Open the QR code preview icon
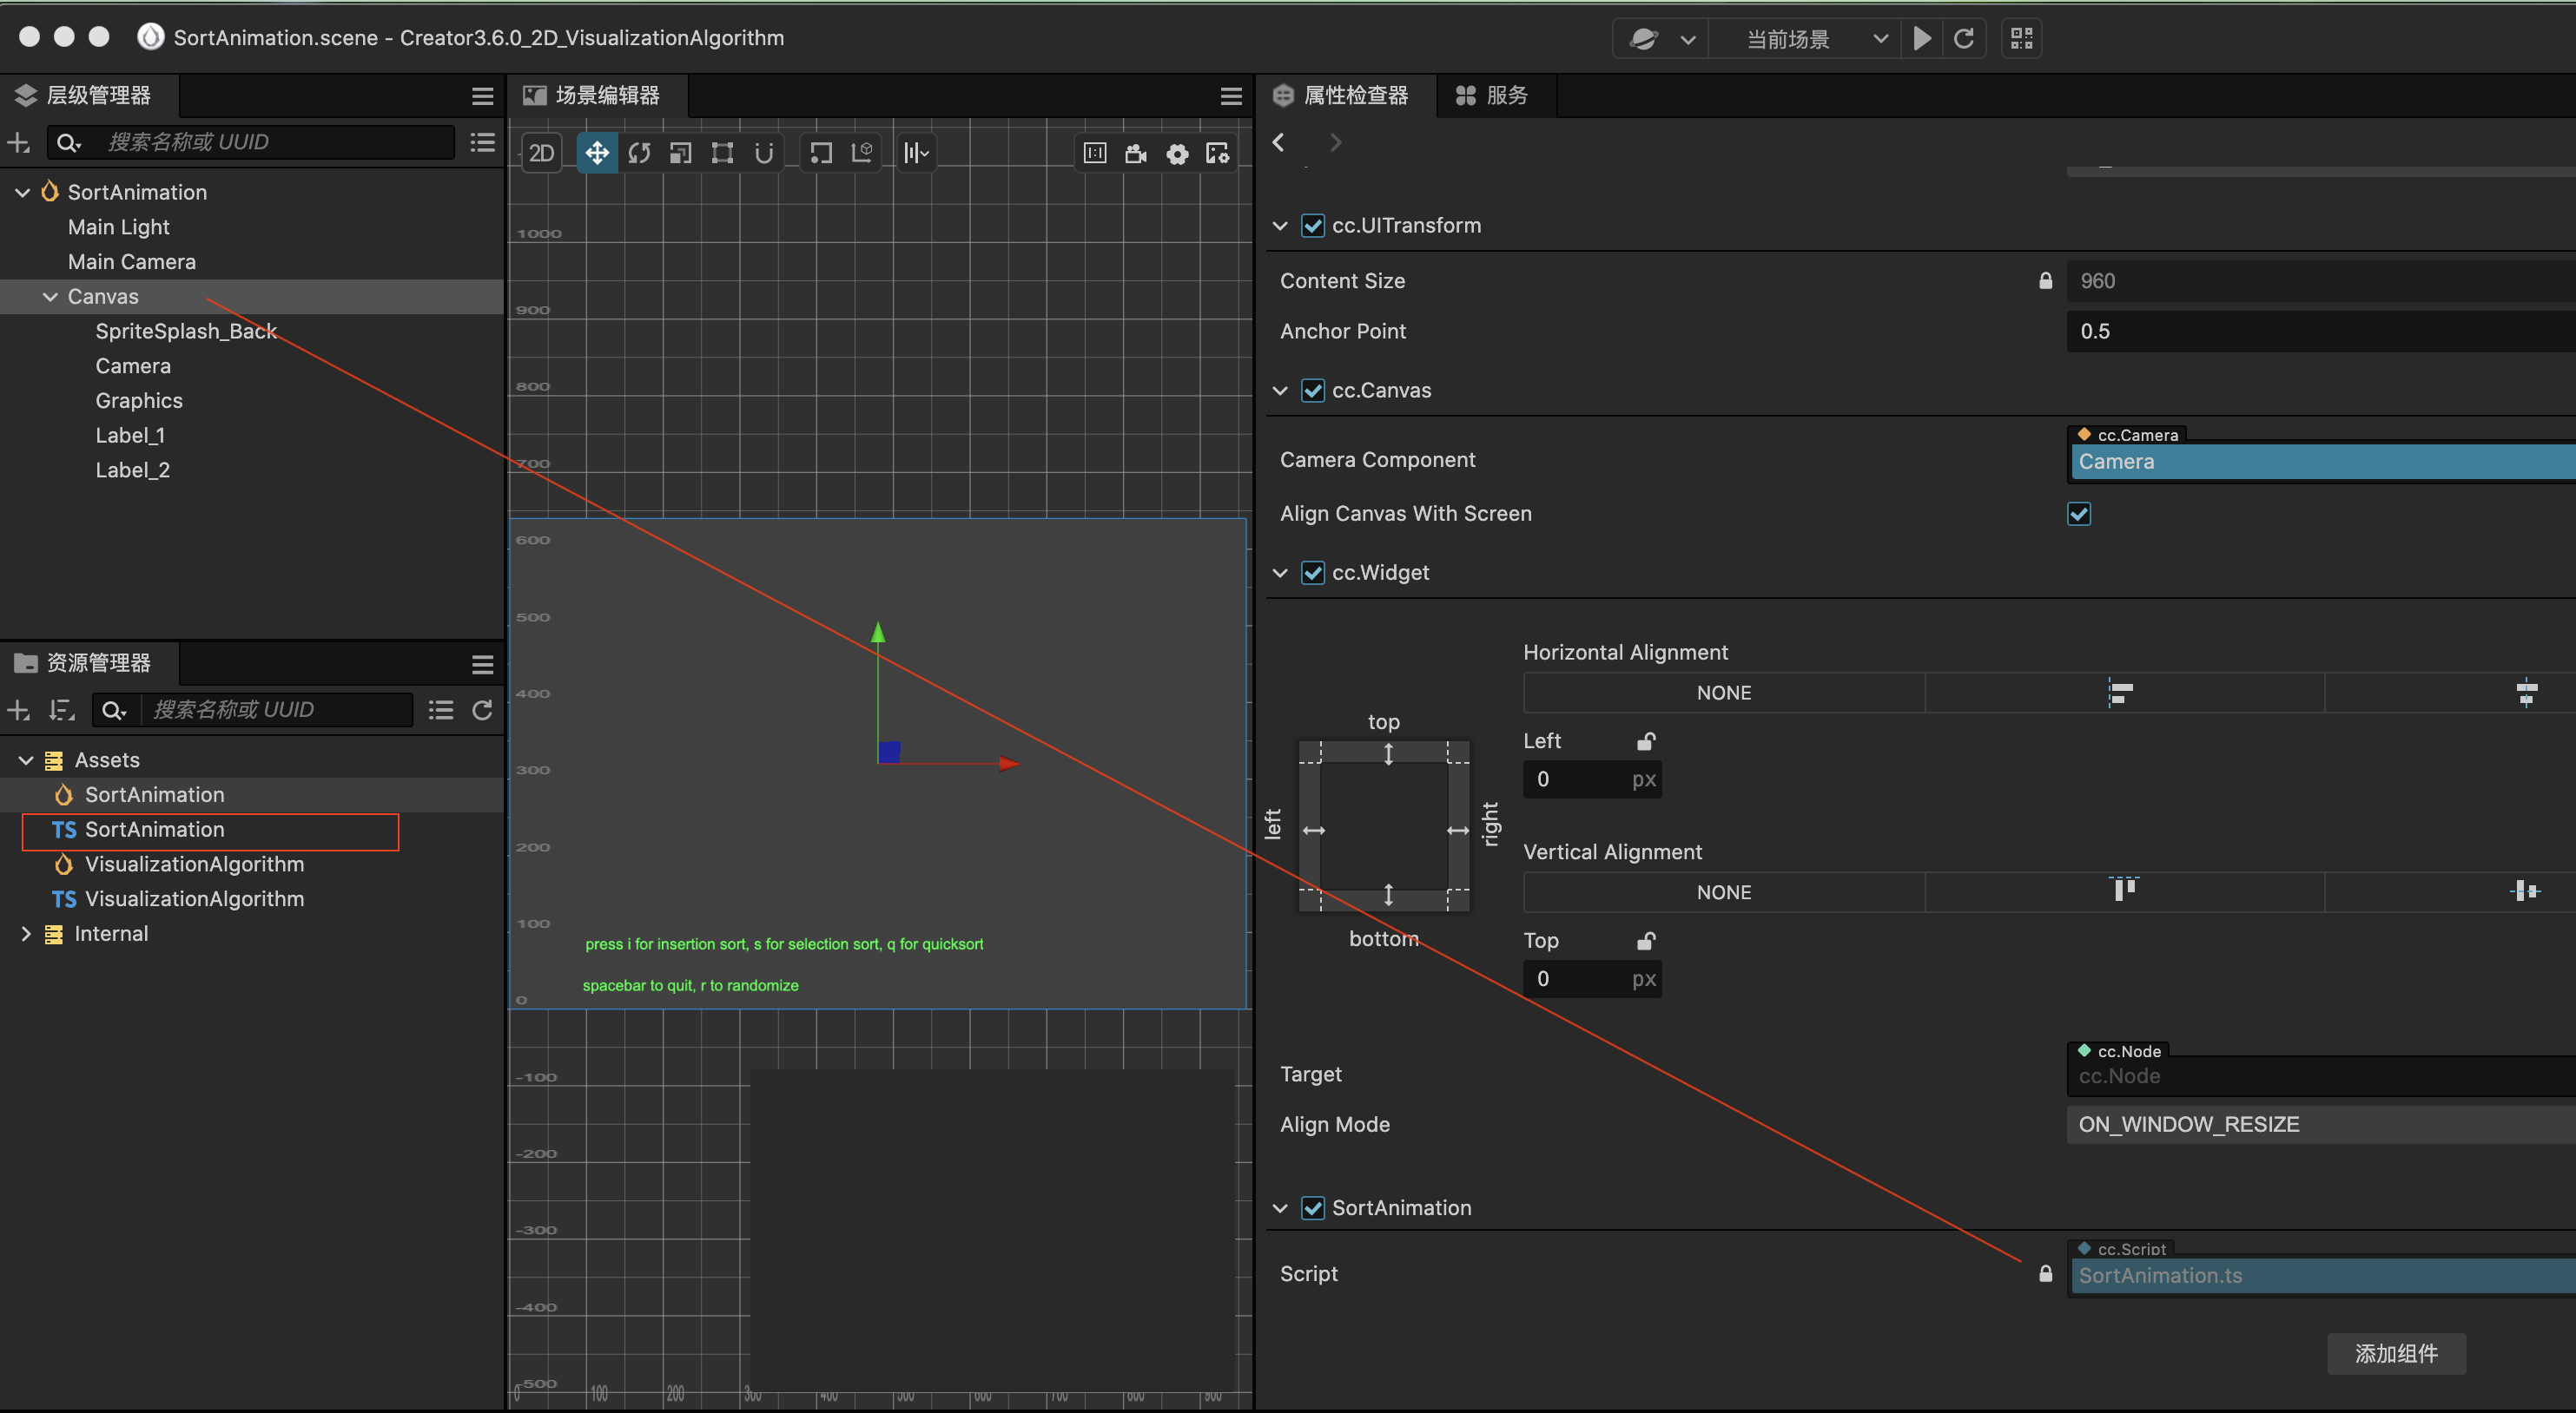 [x=2021, y=38]
